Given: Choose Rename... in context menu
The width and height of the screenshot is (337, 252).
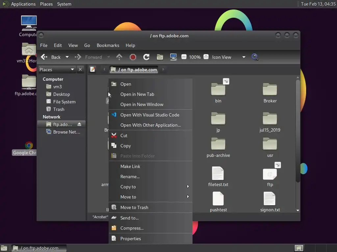Looking at the screenshot, I should coord(150,177).
